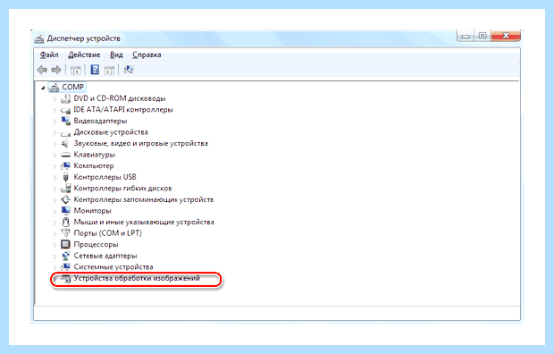554x354 pixels.
Task: Click the Контроллеры запоминающих устройств icon
Action: (x=66, y=199)
